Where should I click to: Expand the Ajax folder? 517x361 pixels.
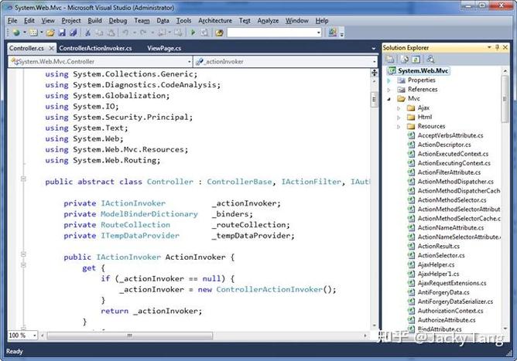[x=399, y=108]
